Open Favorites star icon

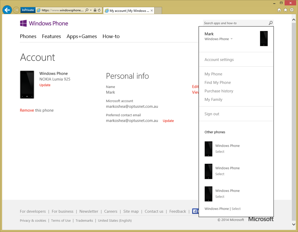(x=285, y=10)
